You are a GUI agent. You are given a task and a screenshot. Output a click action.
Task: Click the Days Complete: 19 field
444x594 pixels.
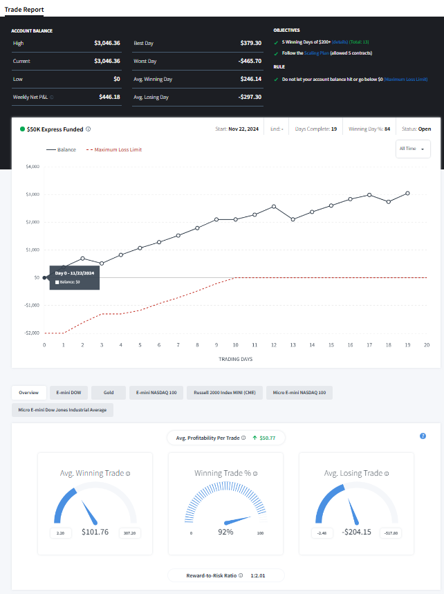316,129
